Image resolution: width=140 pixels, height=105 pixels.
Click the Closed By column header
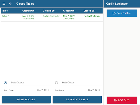tap(89, 11)
